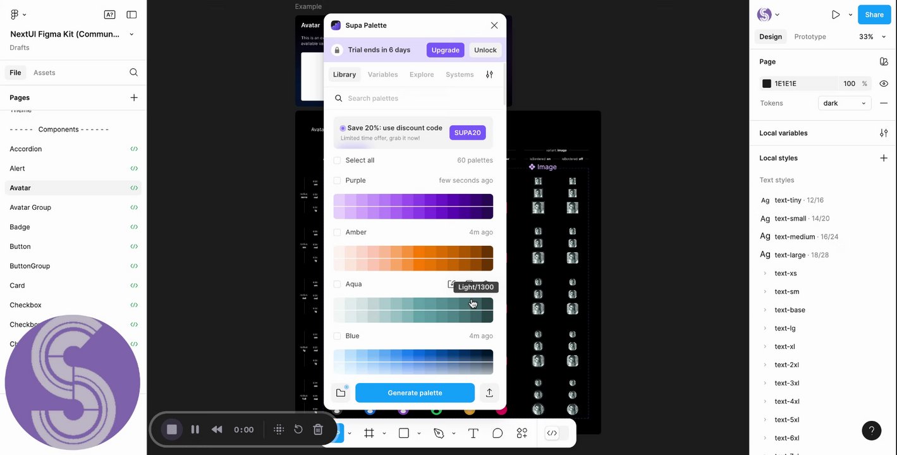Click the page background color swatch 1E1E1E
Image resolution: width=897 pixels, height=455 pixels.
pos(767,83)
